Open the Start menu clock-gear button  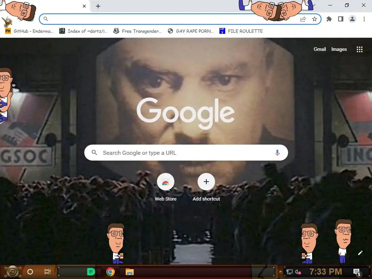12,272
